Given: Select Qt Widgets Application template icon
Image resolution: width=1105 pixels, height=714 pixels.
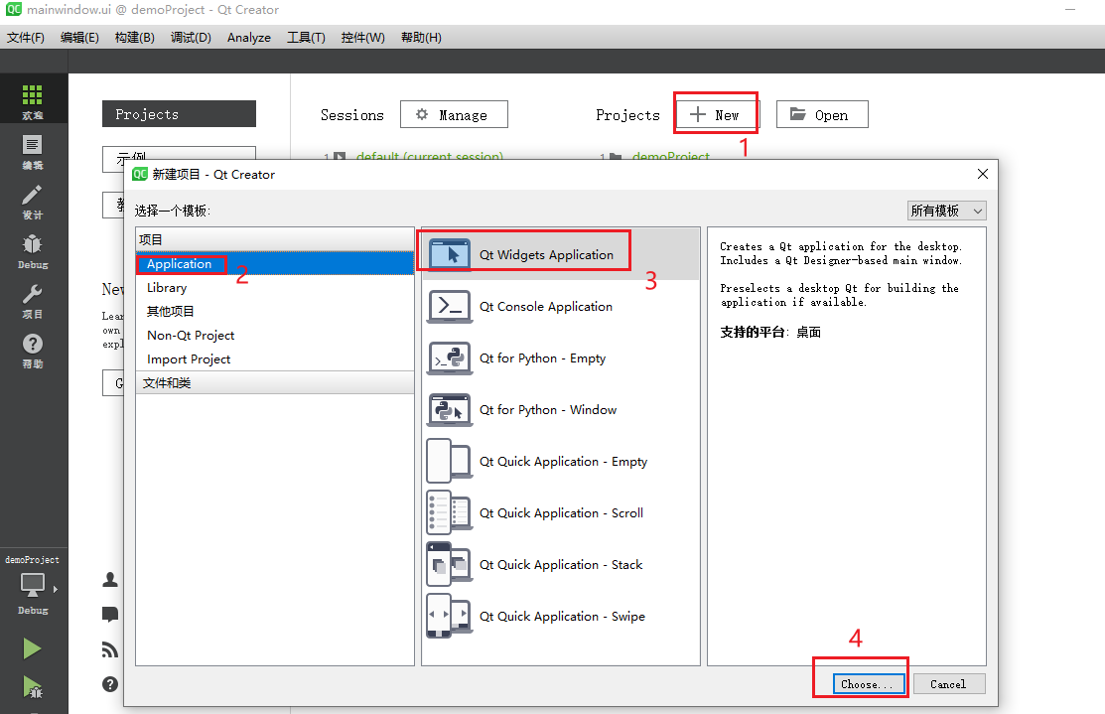Looking at the screenshot, I should tap(449, 254).
